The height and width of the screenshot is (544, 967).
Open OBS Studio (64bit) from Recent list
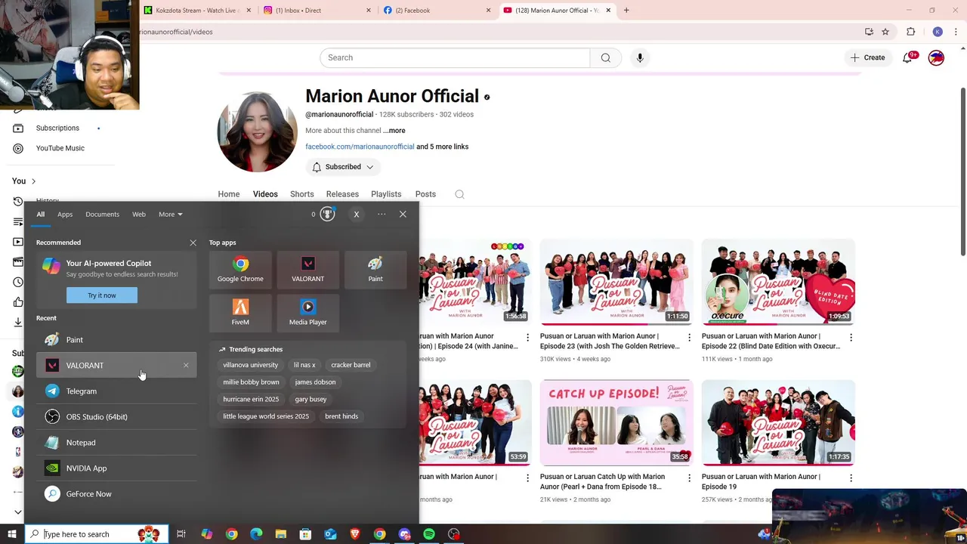click(116, 417)
